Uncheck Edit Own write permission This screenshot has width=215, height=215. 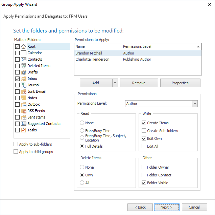coord(144,138)
